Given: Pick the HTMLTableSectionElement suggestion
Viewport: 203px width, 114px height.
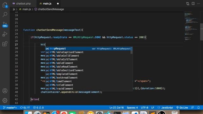Looking at the screenshot, I should coord(88,70).
